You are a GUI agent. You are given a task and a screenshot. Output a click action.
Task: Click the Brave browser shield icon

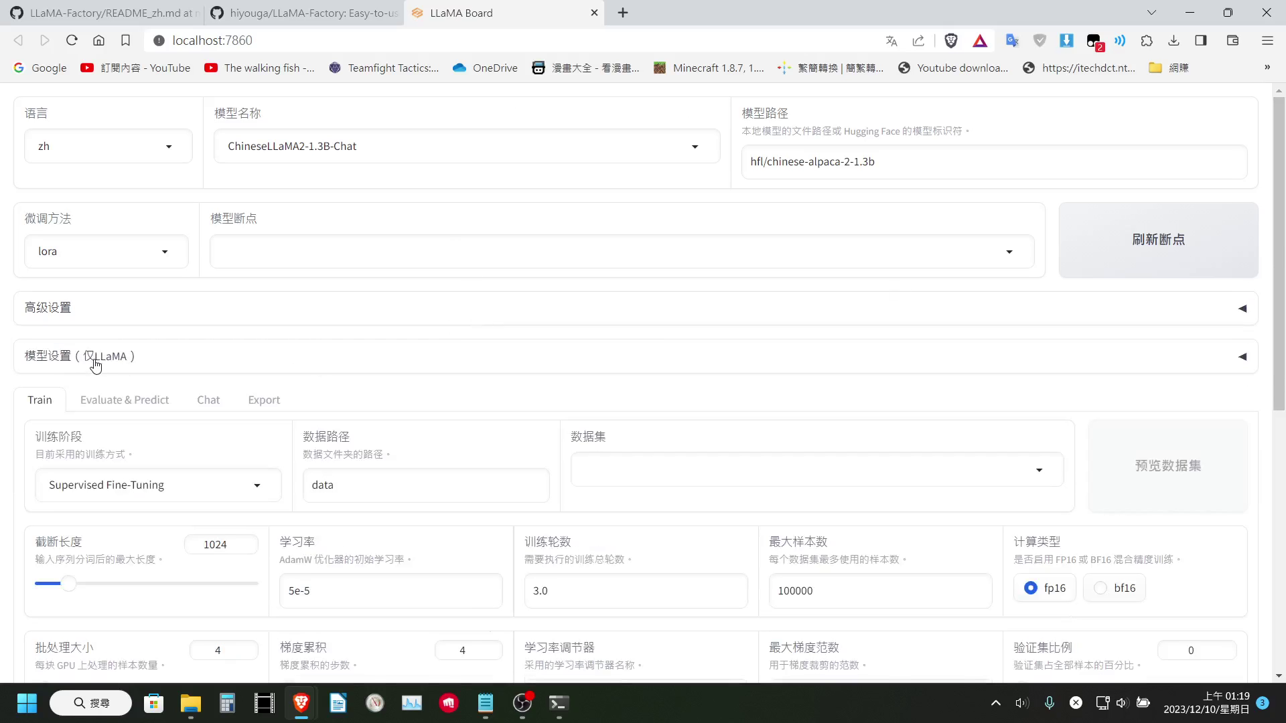[x=953, y=41]
